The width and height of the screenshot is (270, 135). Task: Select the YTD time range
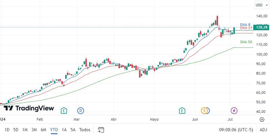pos(54,130)
